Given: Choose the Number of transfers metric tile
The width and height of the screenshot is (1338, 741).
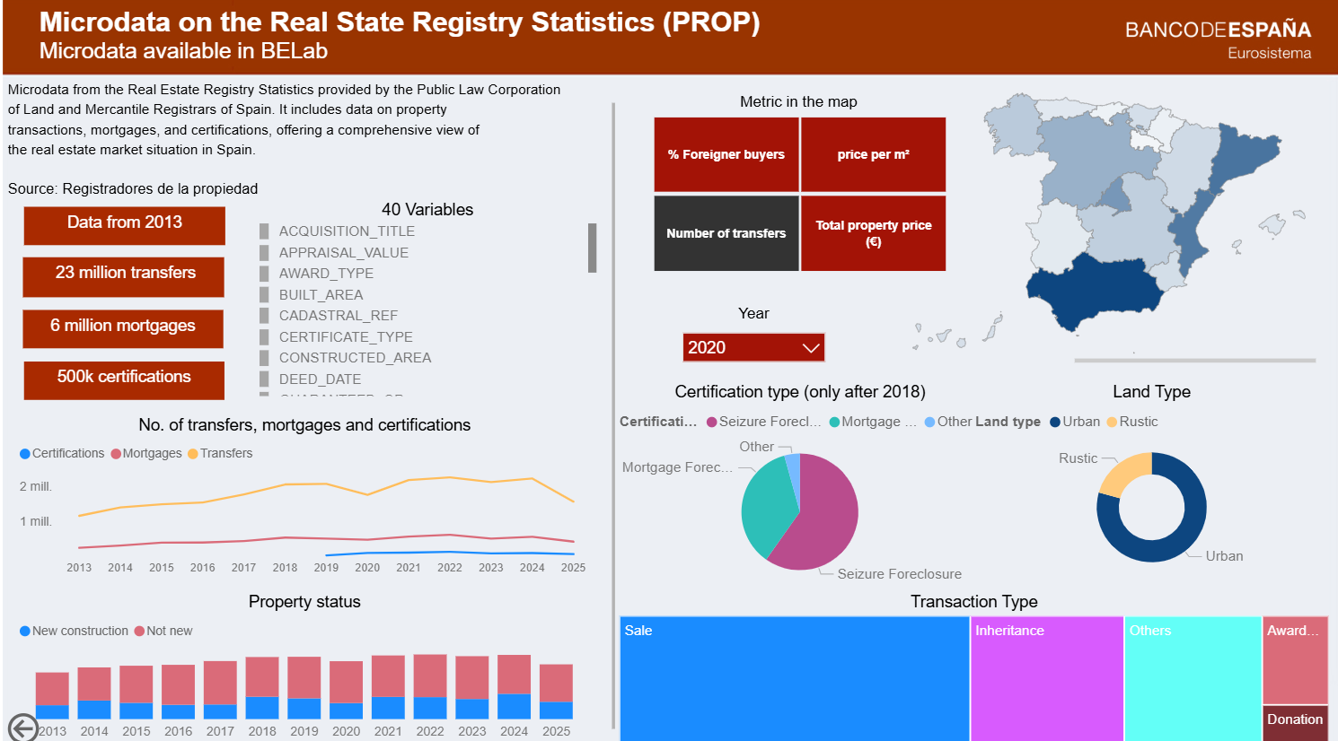Looking at the screenshot, I should click(x=726, y=233).
